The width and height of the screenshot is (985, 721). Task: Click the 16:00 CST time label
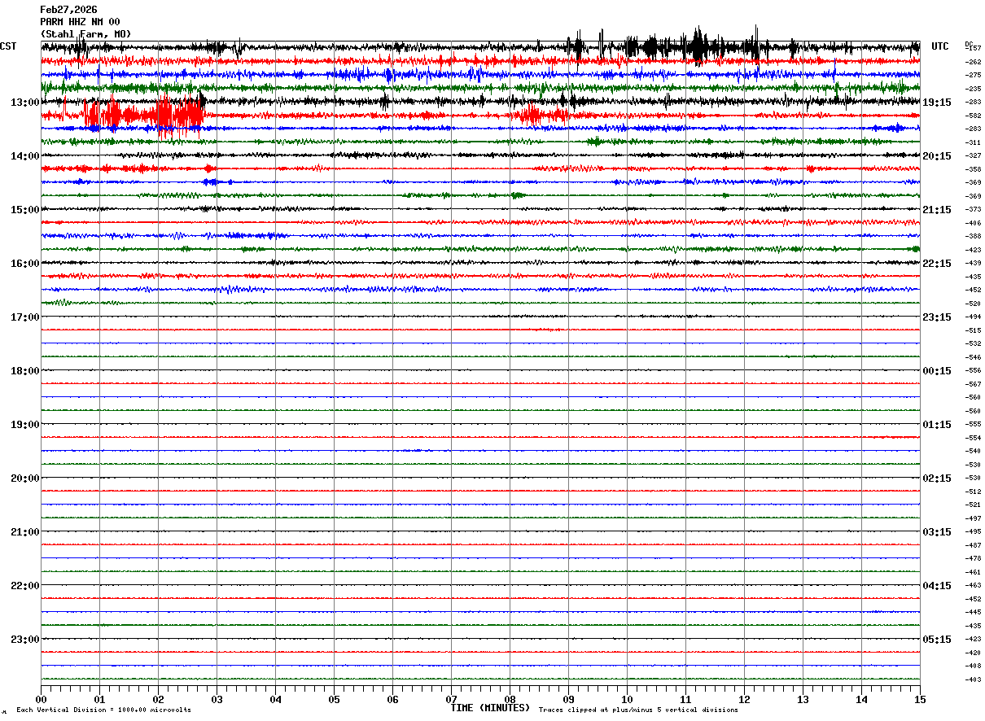click(x=25, y=264)
